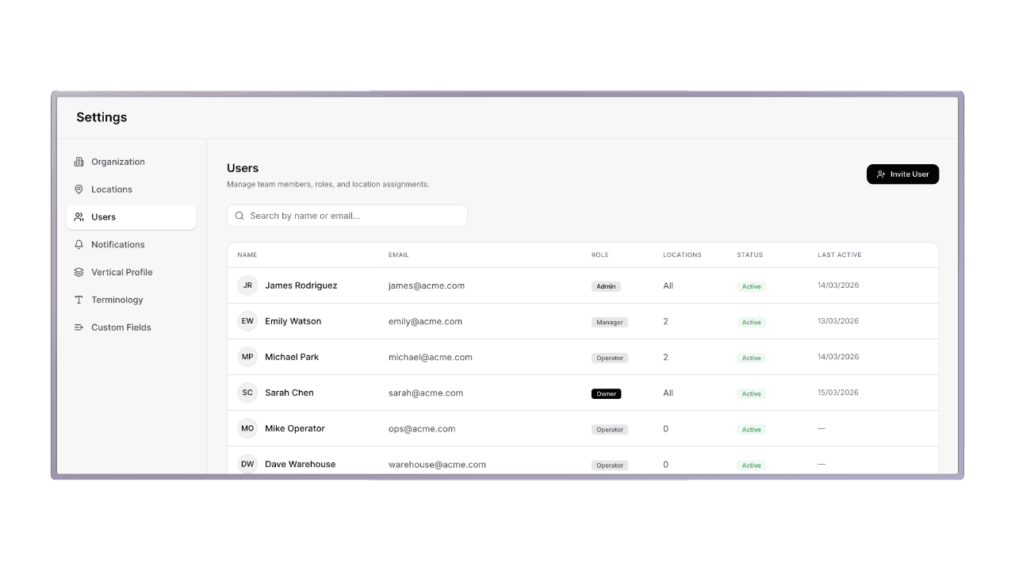1015x571 pixels.
Task: Click the Notifications bell icon
Action: [79, 245]
